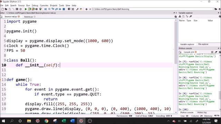Browse working directory folder icon
Image resolution: width=221 pixels, height=124 pixels.
coord(216,9)
